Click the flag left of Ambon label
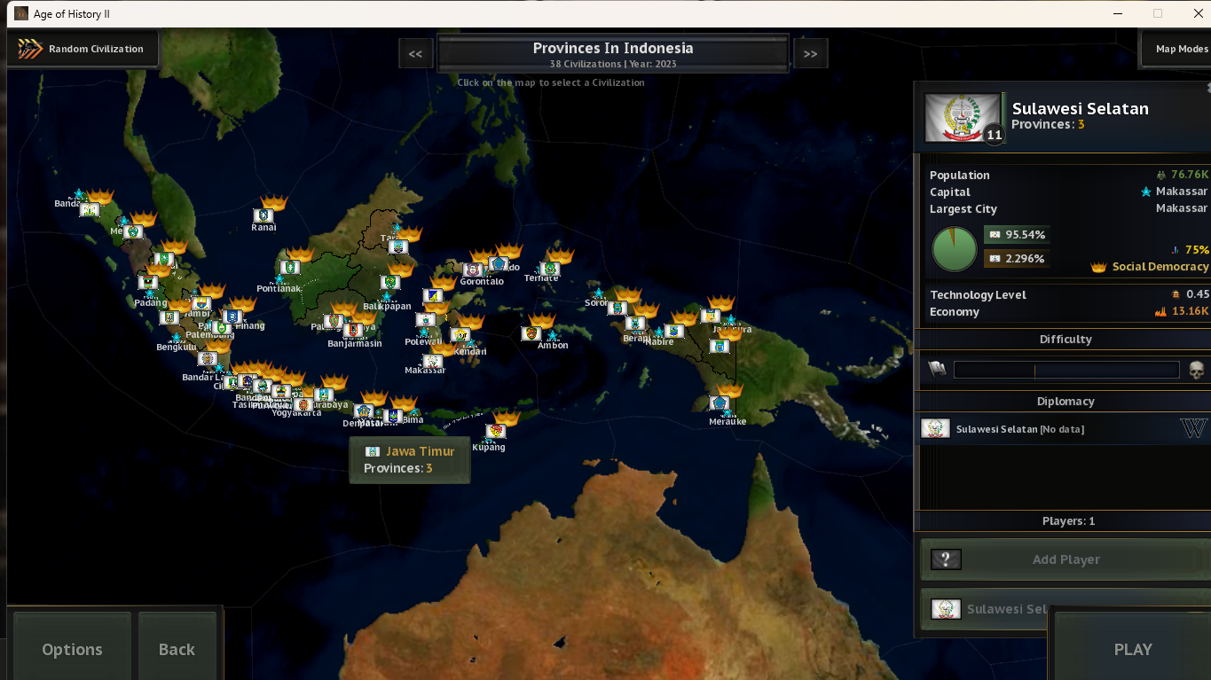The height and width of the screenshot is (680, 1211). 531,334
